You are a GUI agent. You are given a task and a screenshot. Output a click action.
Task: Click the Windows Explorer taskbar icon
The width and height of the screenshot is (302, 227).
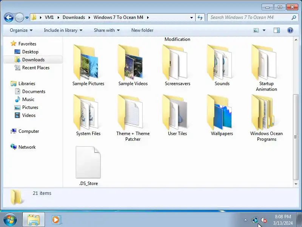pos(34,220)
